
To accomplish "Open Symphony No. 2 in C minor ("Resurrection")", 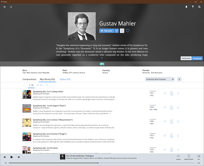I will (x=53, y=120).
